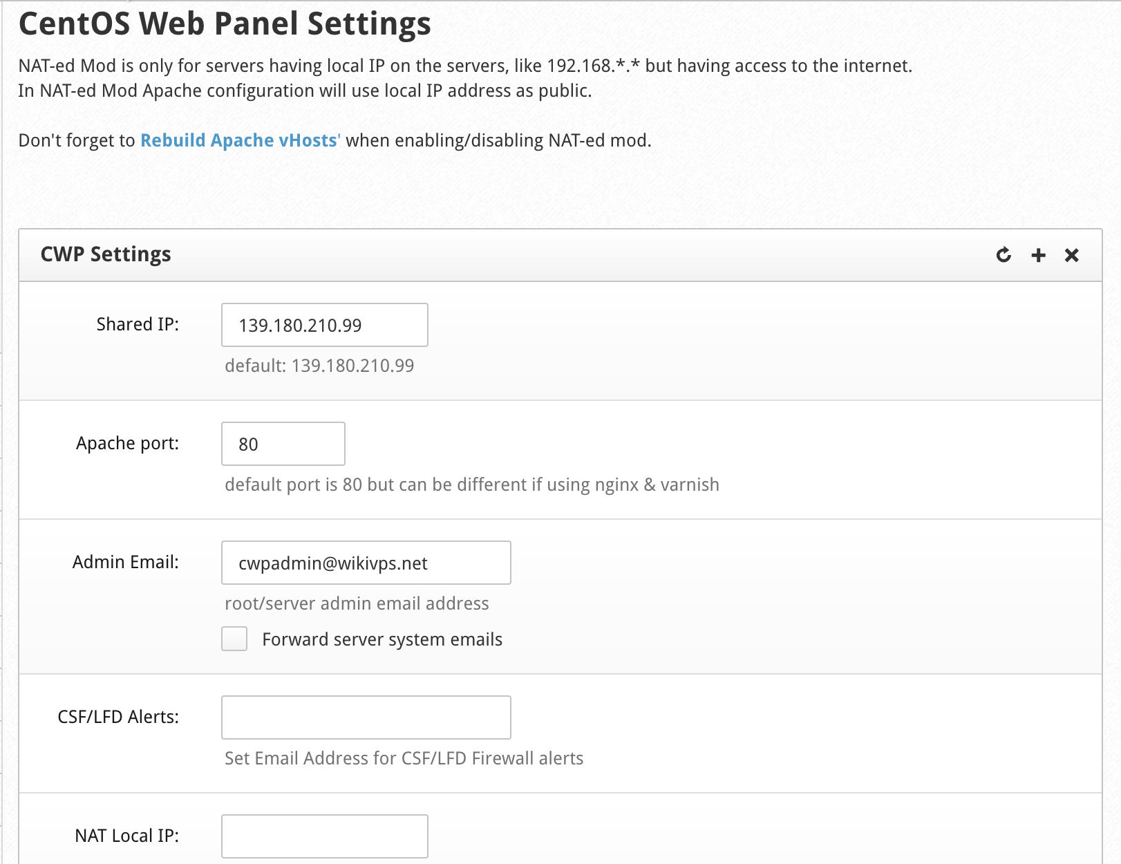The width and height of the screenshot is (1121, 864).
Task: Select 'Set Email Address for CSF/LFD Firewall alerts' text
Action: coord(404,758)
